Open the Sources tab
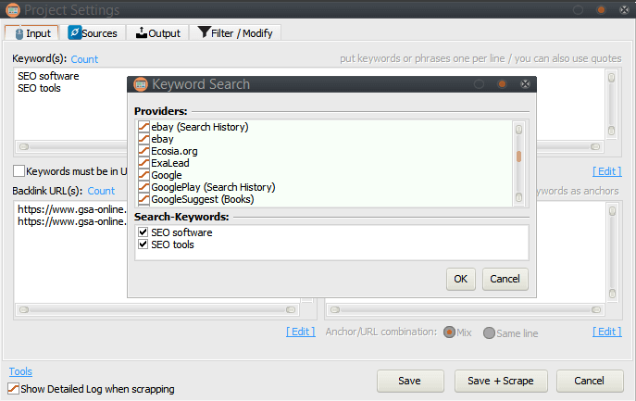This screenshot has height=401, width=636. [x=93, y=32]
